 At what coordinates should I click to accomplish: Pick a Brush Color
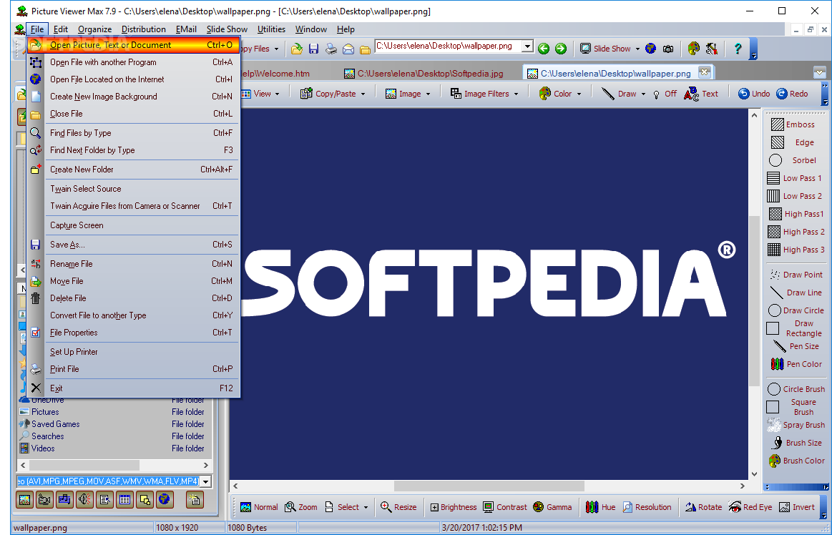796,461
